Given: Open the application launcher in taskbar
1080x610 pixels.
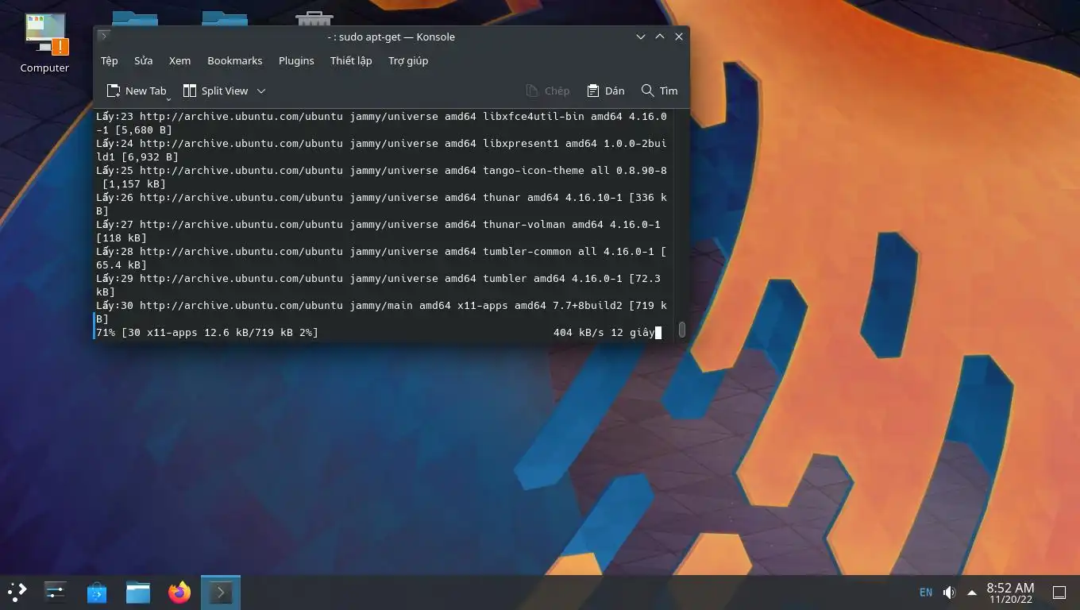Looking at the screenshot, I should pos(17,592).
